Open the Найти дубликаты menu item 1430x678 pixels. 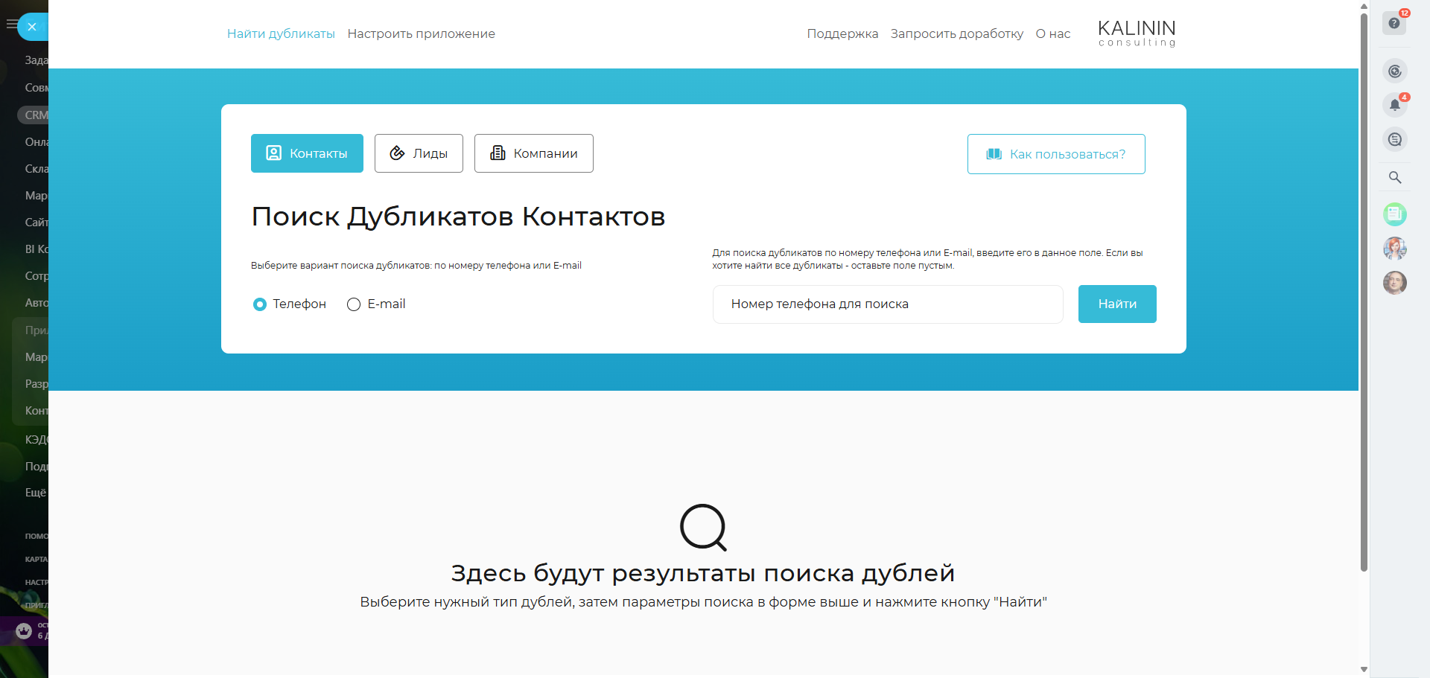[281, 34]
